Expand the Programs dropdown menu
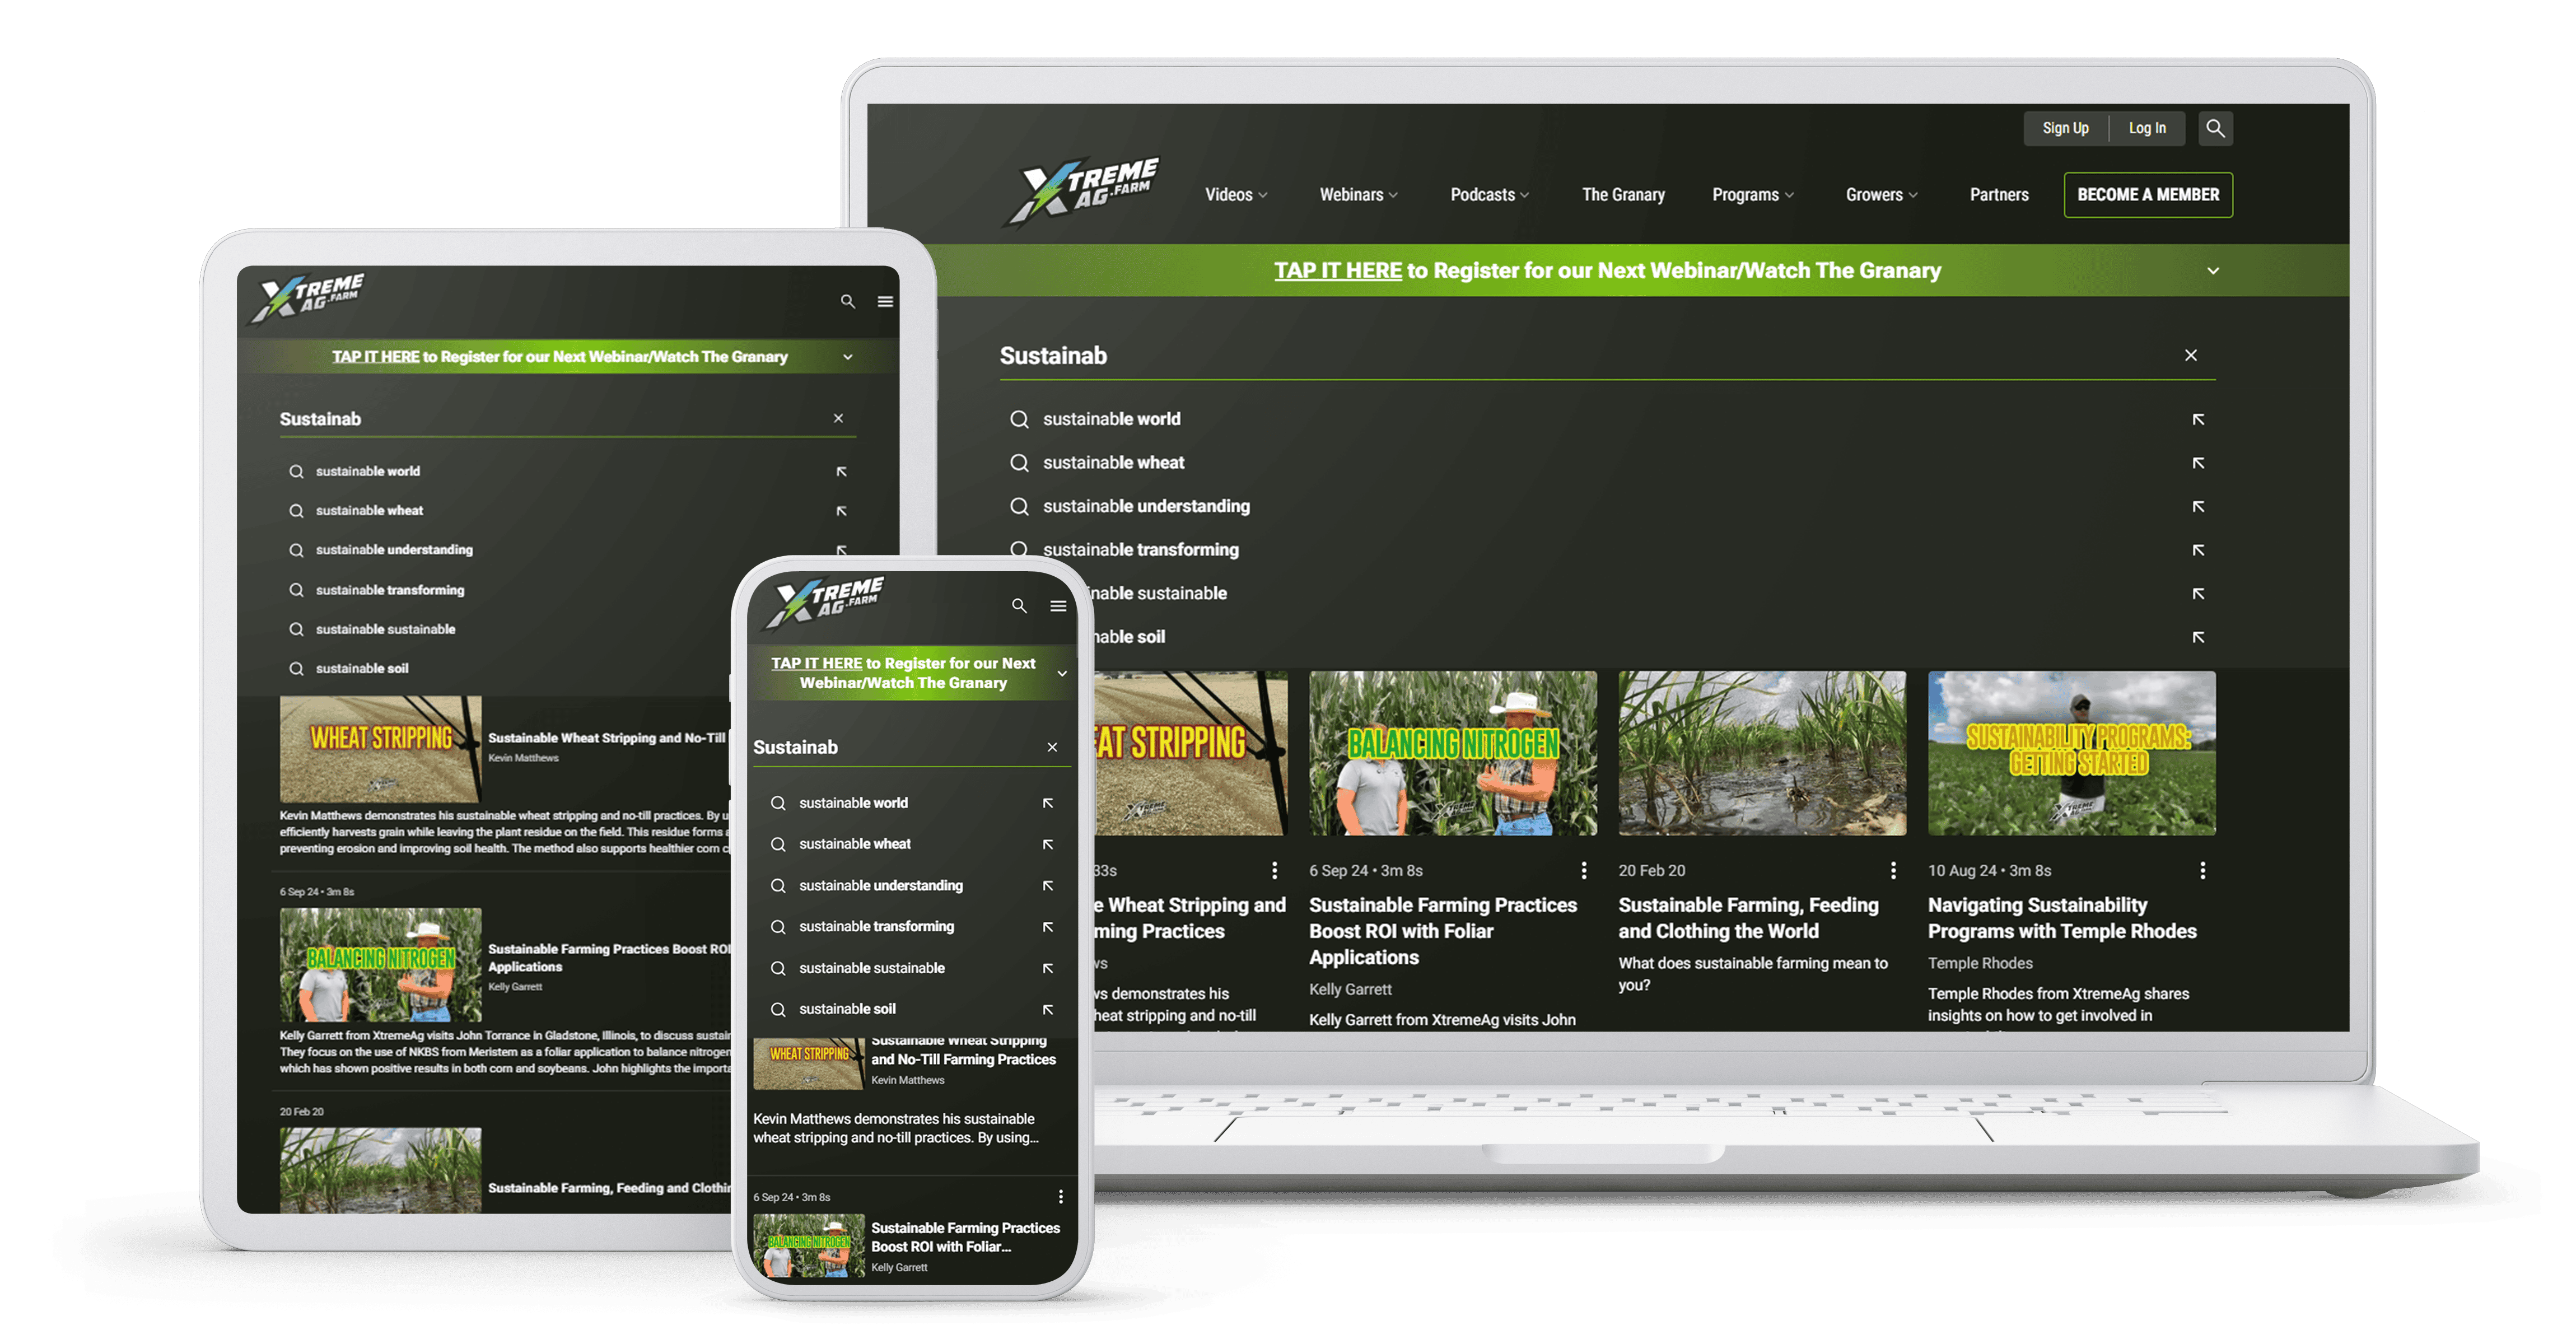 pos(1752,193)
